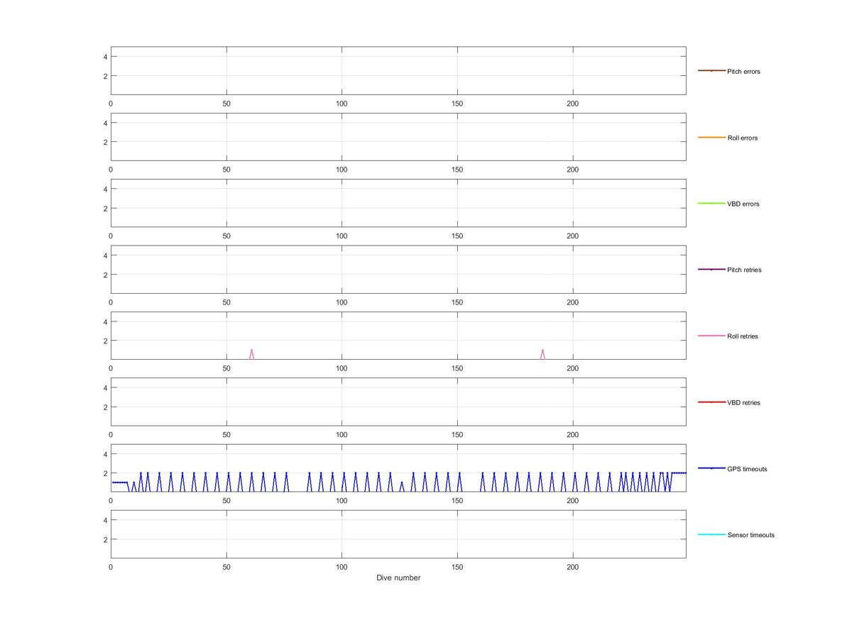Viewport: 852px width, 628px height.
Task: Click the "200" tick under Sensor timeouts plot
Action: point(573,567)
